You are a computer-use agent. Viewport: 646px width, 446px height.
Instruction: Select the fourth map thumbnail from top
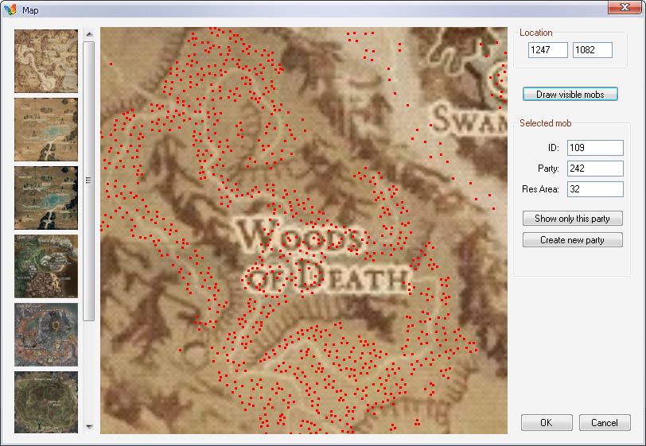(x=45, y=266)
